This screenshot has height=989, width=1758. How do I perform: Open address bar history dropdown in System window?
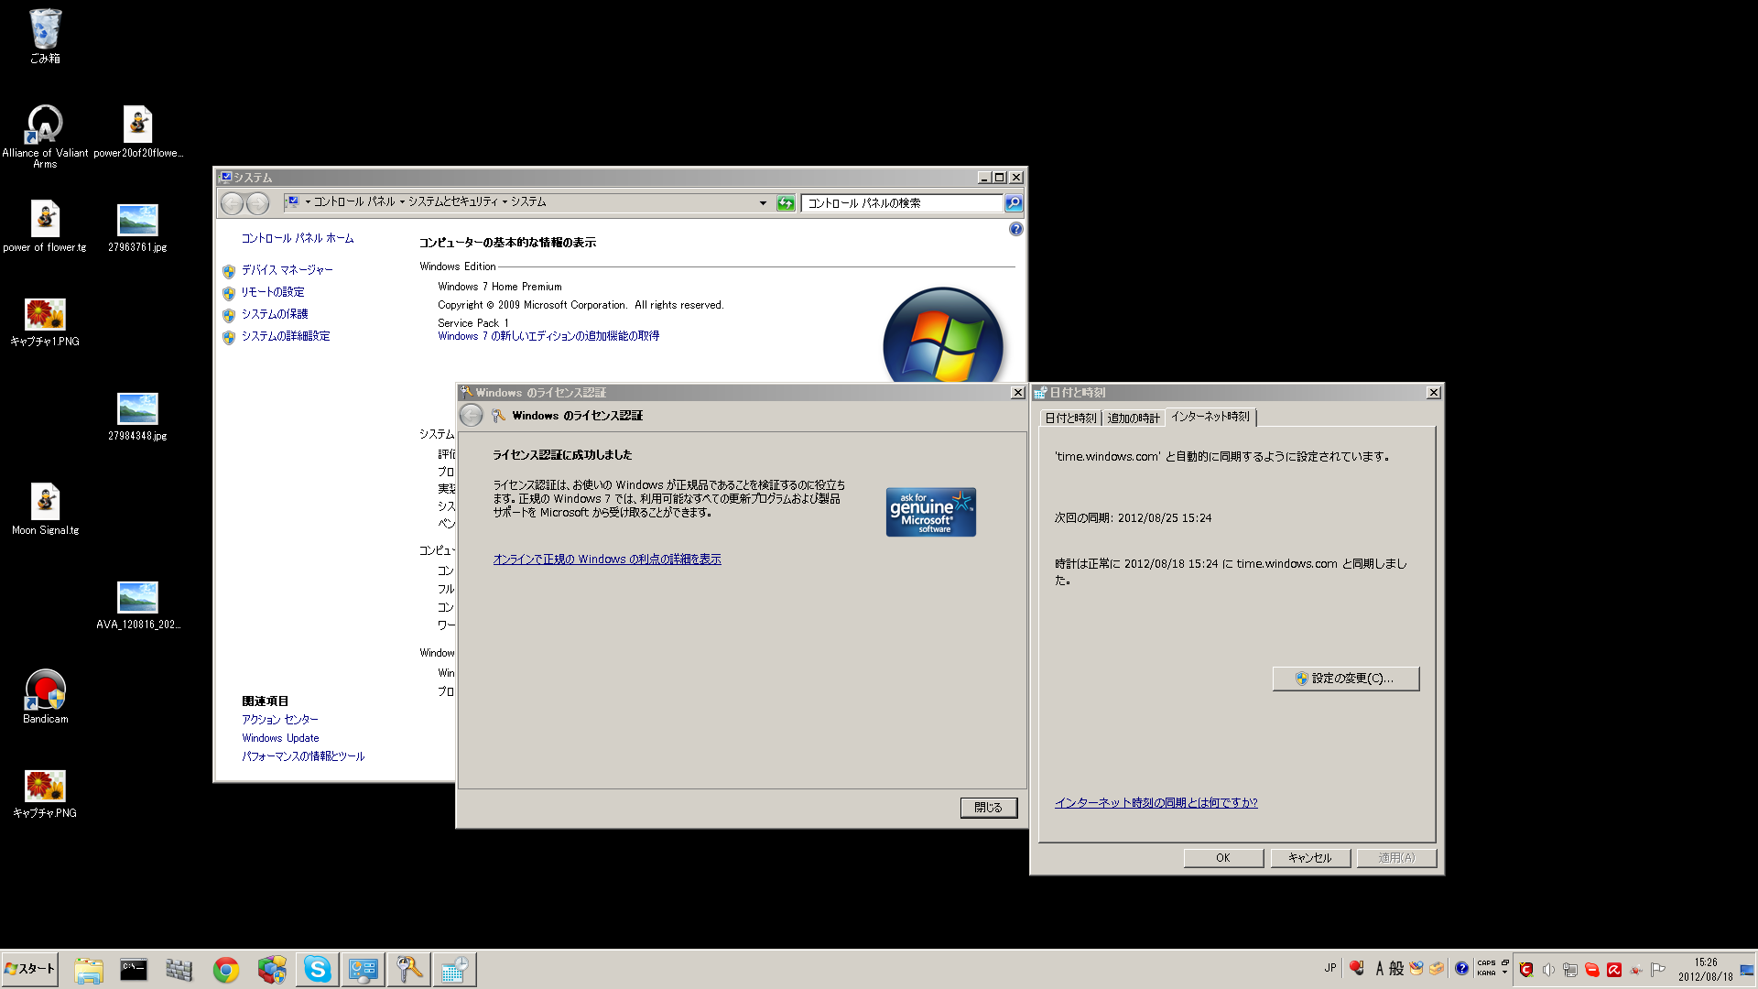763,203
